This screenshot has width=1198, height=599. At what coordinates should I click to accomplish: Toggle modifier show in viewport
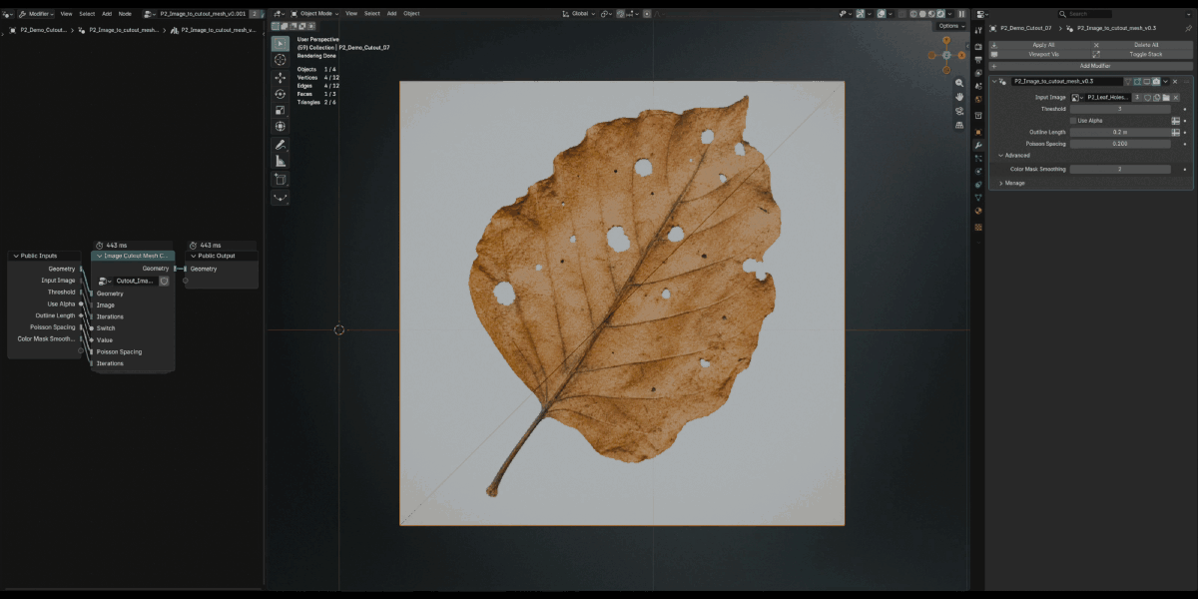(x=1146, y=81)
